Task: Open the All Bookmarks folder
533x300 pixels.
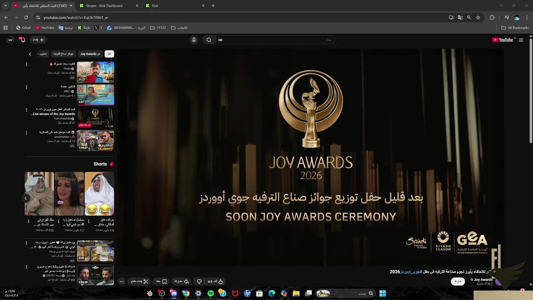Action: [515, 28]
